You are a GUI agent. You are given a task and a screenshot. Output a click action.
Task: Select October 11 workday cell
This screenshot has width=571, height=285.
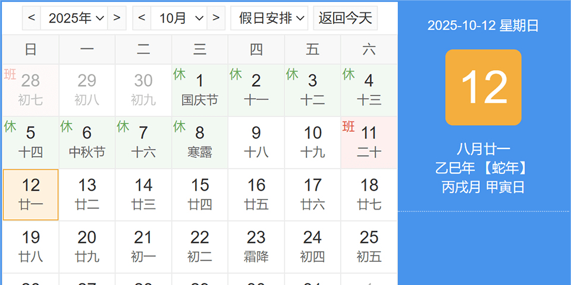pyautogui.click(x=369, y=142)
